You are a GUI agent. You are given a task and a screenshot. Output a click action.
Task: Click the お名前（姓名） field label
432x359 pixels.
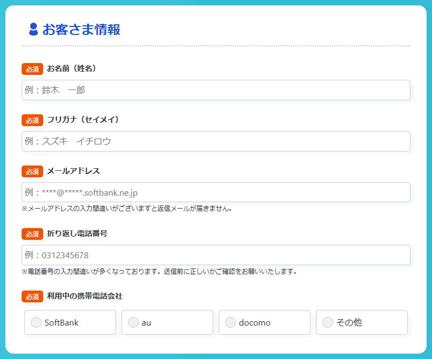click(71, 68)
